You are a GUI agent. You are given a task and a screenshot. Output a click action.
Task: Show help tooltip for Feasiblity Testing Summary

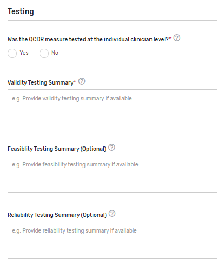[111, 148]
